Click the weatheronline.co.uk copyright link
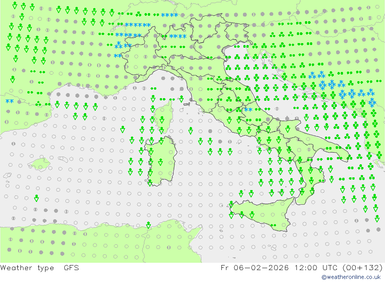385x282 pixels. [x=351, y=277]
